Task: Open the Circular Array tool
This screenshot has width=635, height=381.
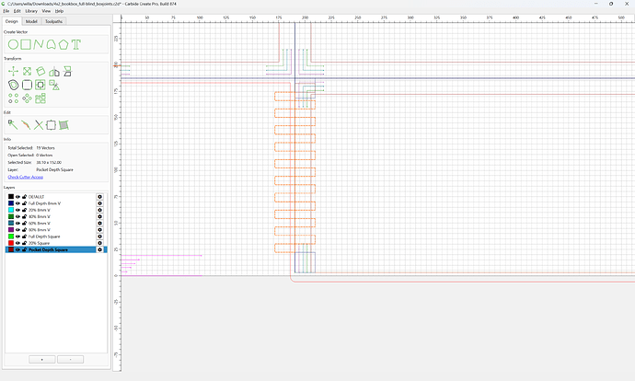Action: (27, 98)
